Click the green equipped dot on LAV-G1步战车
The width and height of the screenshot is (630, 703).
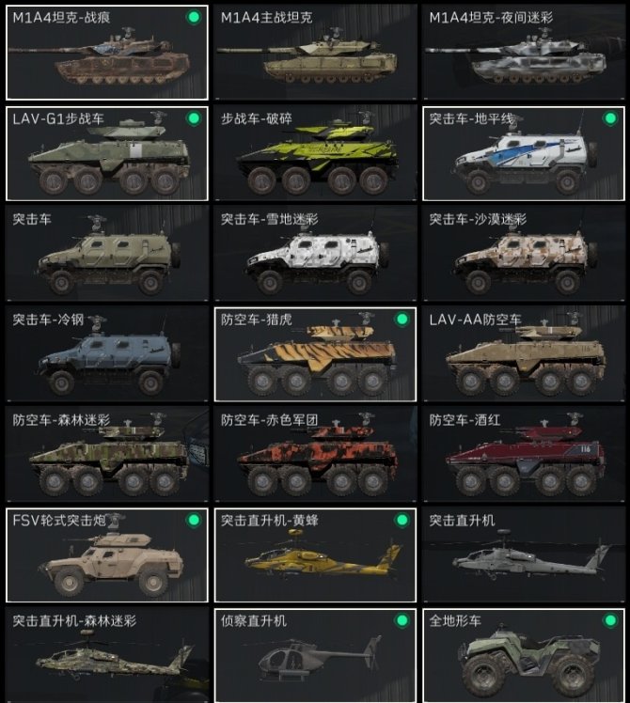194,118
